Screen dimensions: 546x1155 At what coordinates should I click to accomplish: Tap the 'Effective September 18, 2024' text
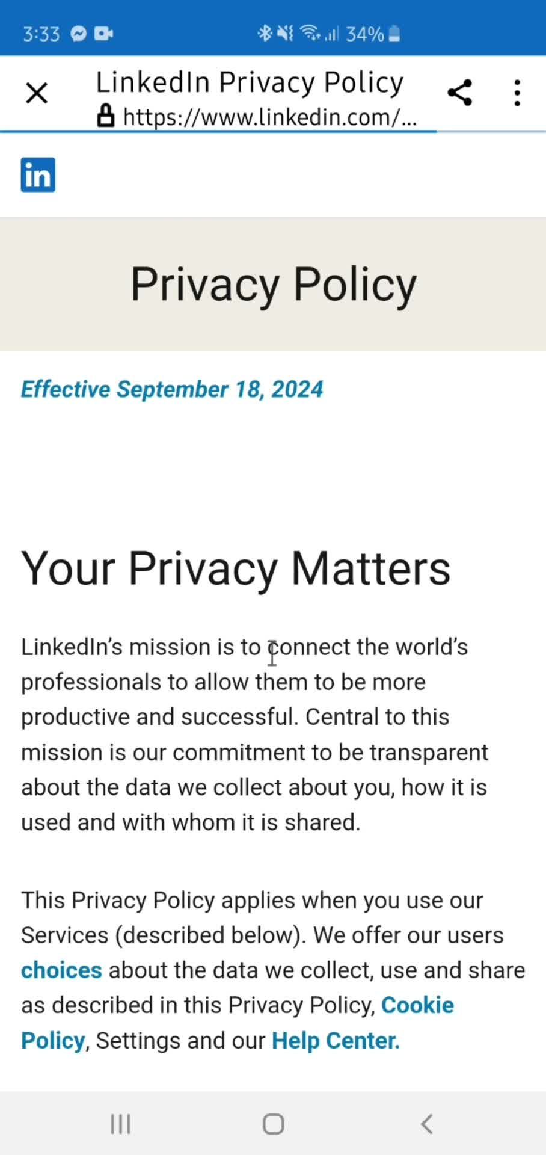(172, 389)
